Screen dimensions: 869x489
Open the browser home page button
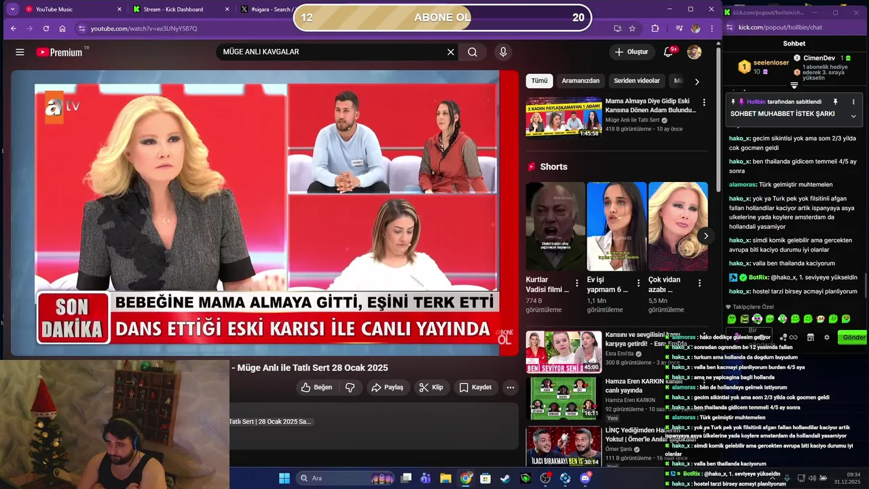pyautogui.click(x=62, y=29)
